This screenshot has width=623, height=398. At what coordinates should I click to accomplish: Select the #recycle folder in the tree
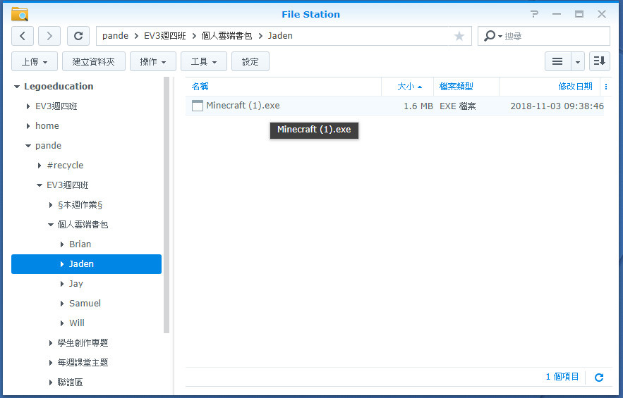click(x=65, y=166)
